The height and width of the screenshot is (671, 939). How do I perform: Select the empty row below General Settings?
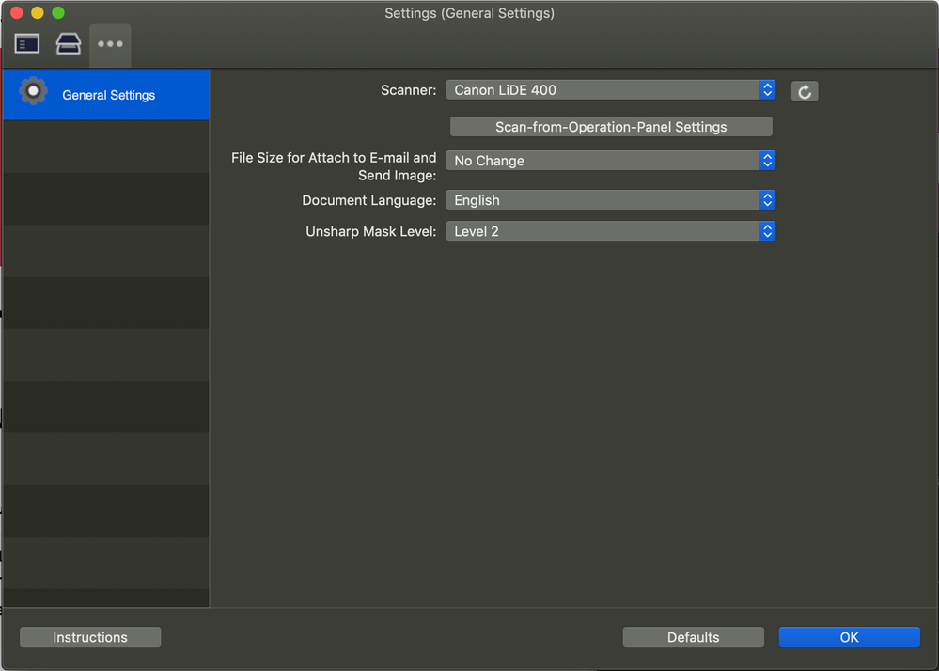(105, 146)
